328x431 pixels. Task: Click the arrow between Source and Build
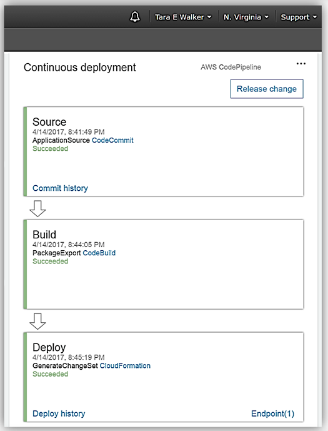click(x=37, y=209)
